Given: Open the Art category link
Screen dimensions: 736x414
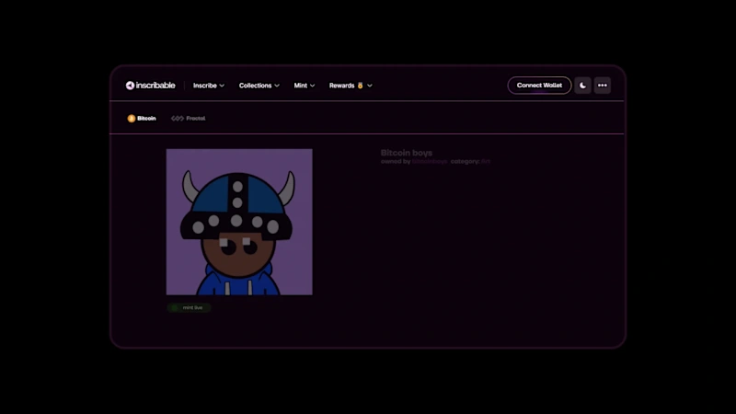Looking at the screenshot, I should point(486,162).
